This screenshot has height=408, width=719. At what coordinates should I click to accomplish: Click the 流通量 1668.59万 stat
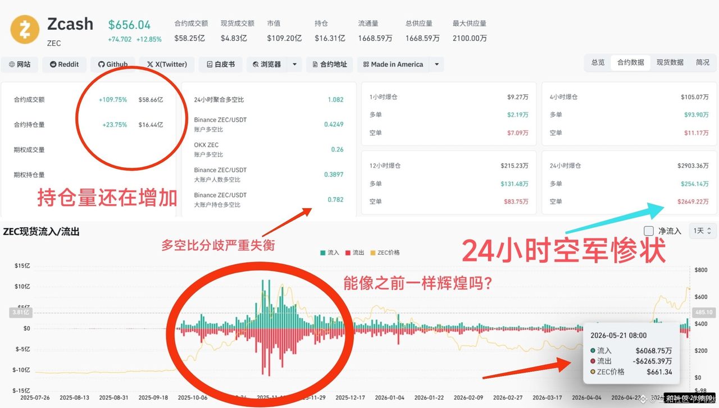[x=375, y=31]
